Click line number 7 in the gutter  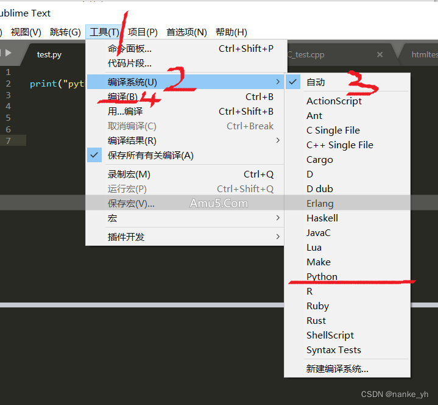(8, 141)
